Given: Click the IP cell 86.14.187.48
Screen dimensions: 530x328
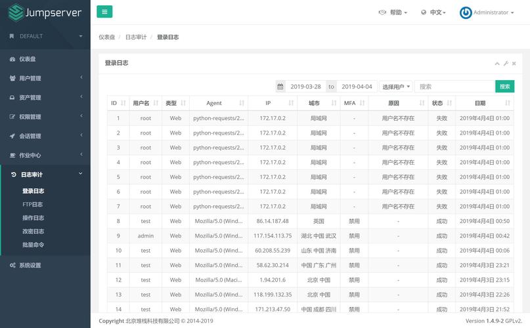Looking at the screenshot, I should pyautogui.click(x=273, y=221).
